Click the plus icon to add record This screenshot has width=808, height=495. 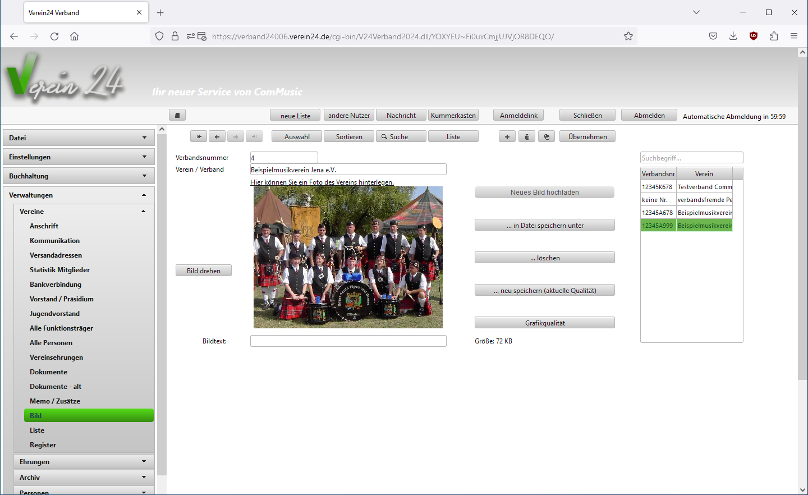(x=507, y=136)
